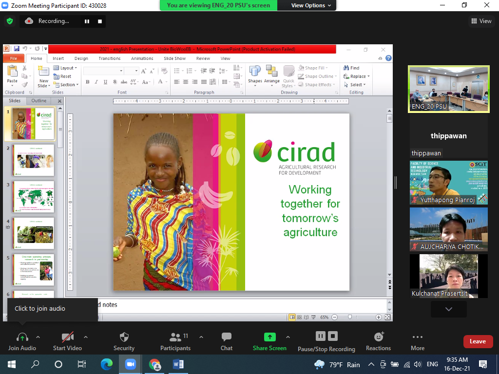Image resolution: width=499 pixels, height=374 pixels.
Task: Toggle Underline formatting
Action: [x=105, y=82]
